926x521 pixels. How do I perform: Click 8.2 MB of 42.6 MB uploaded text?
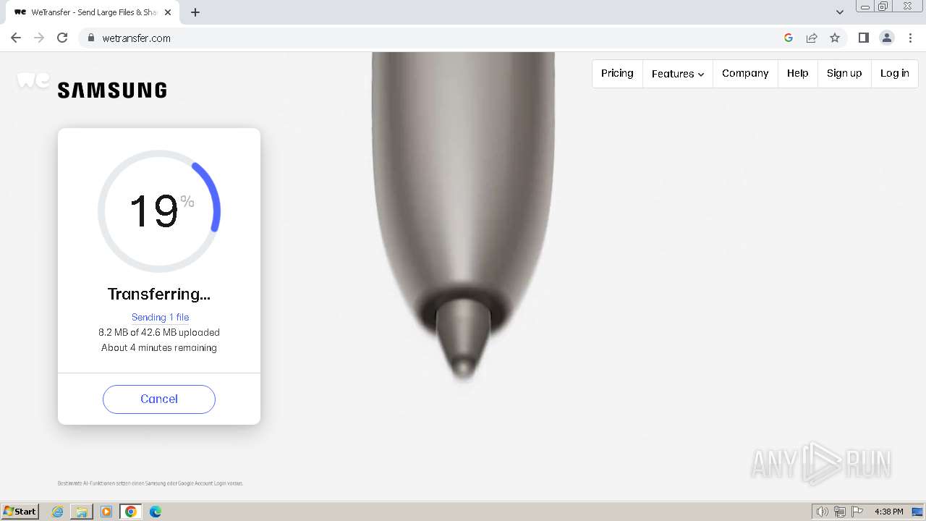[159, 332]
